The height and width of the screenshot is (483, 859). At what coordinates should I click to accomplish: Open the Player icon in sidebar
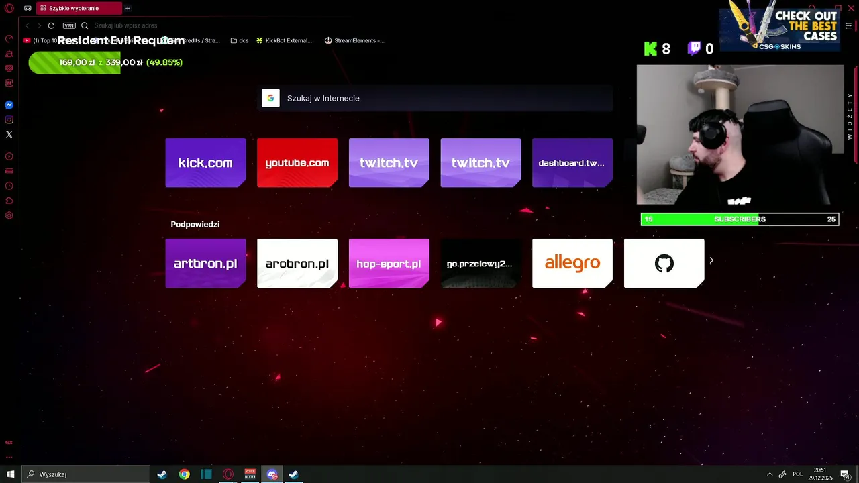(9, 156)
